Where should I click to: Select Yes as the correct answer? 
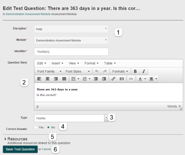pyautogui.click(x=36, y=128)
